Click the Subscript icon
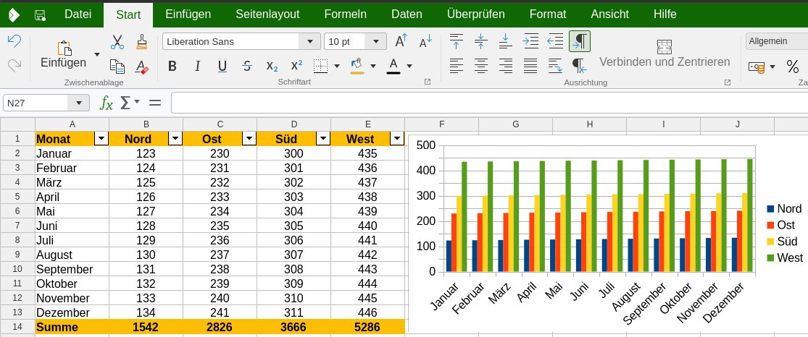Screen dimensions: 808x337 pos(272,67)
